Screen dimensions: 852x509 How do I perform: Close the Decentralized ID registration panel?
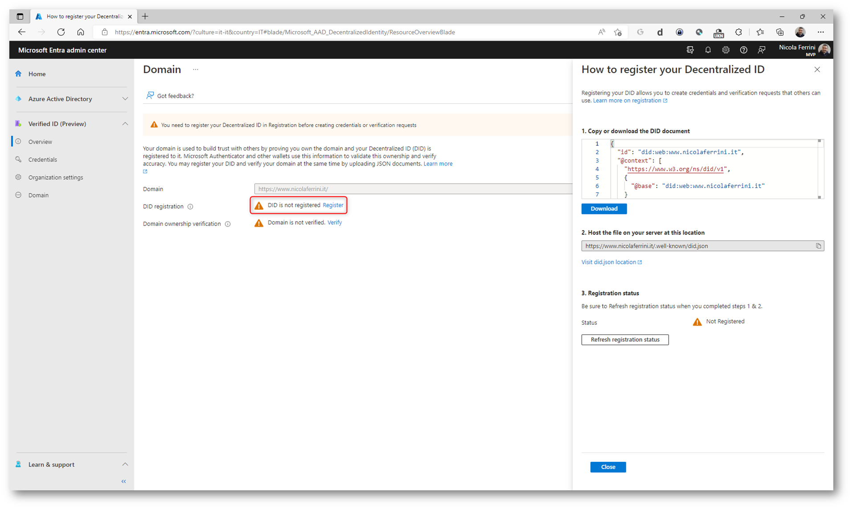817,69
